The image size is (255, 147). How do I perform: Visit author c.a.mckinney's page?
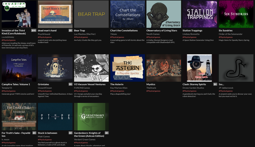pos(8,37)
